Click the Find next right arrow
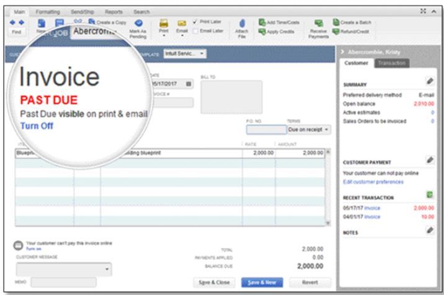444x295 pixels. coord(21,22)
